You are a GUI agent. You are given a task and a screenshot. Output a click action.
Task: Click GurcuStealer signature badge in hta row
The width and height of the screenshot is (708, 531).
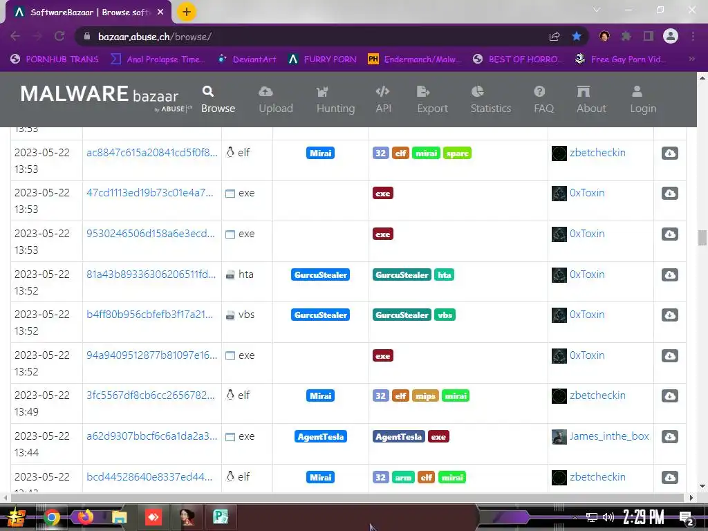pyautogui.click(x=320, y=274)
